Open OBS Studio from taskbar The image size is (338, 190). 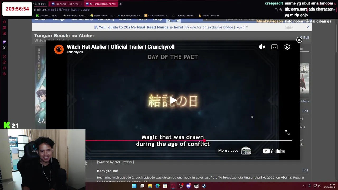click(x=181, y=186)
